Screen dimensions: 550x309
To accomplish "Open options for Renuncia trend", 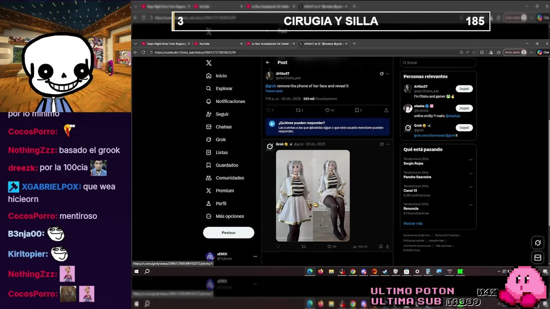I will pos(471,205).
